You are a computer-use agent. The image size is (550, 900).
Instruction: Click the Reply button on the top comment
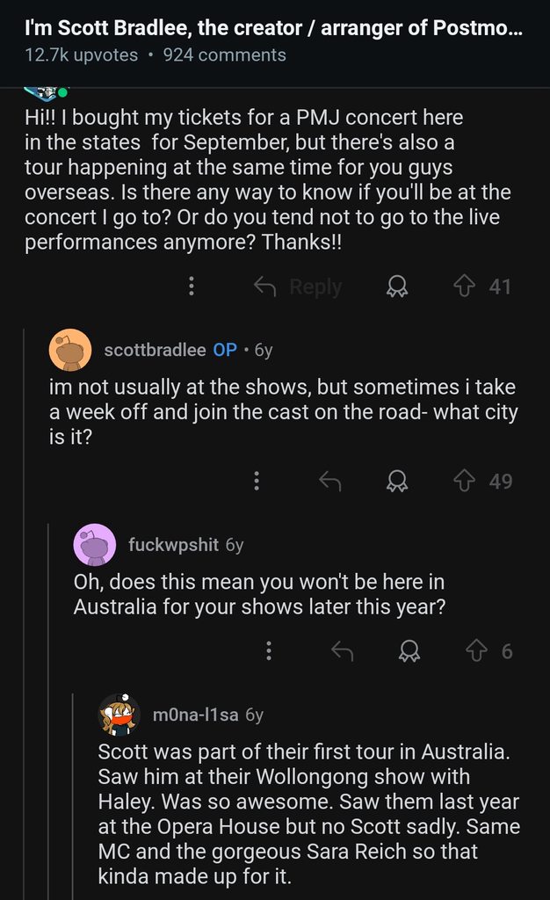tap(298, 287)
